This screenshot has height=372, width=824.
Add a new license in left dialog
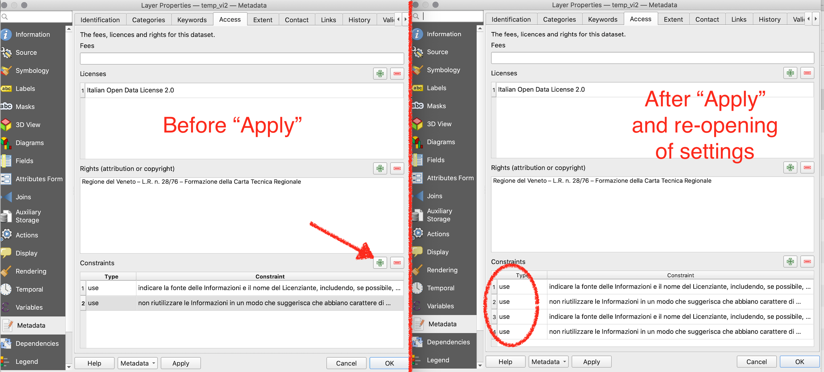(380, 74)
